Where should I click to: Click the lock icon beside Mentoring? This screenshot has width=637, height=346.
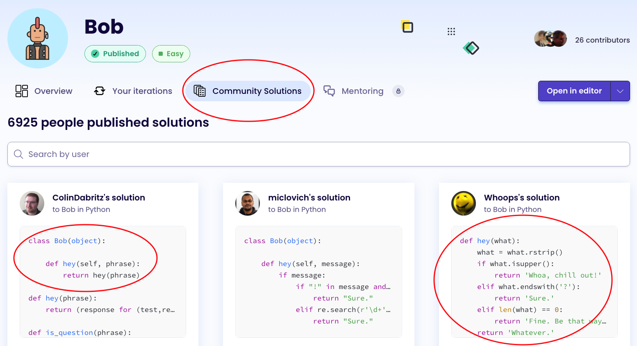[x=398, y=91]
